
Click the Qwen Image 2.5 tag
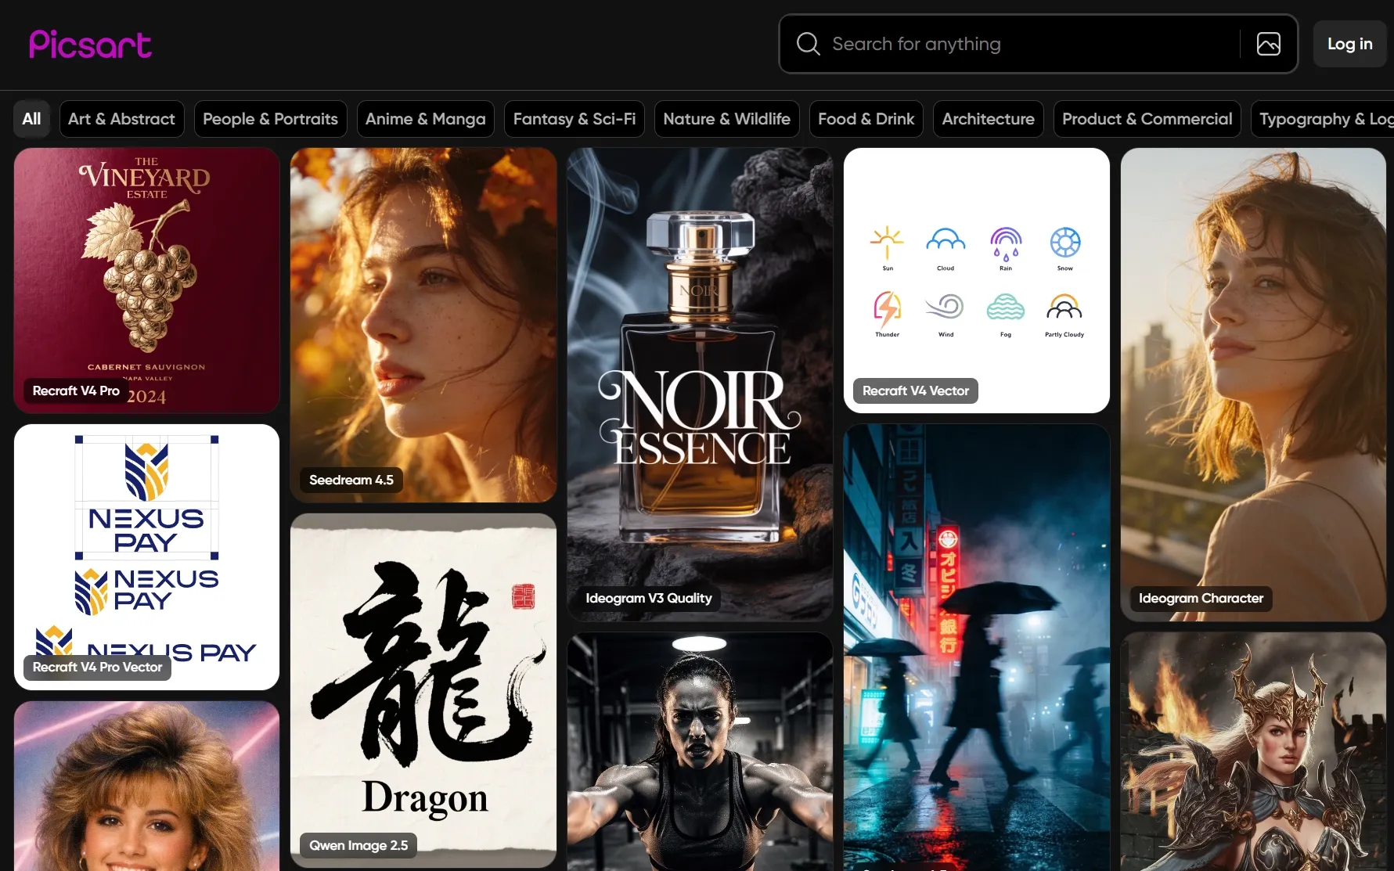tap(358, 845)
